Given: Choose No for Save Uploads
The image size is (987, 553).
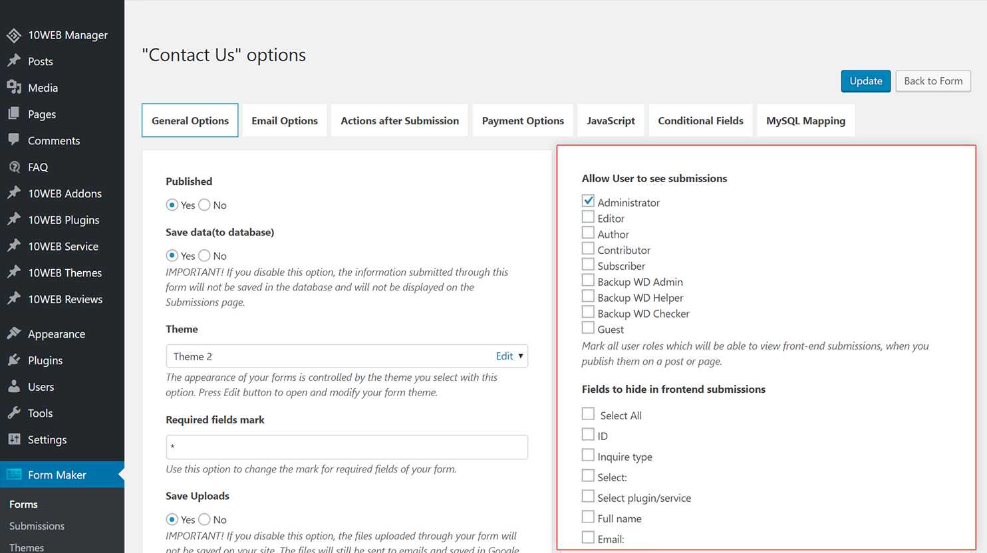Looking at the screenshot, I should (204, 519).
